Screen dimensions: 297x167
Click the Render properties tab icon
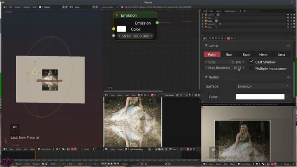tap(210, 38)
